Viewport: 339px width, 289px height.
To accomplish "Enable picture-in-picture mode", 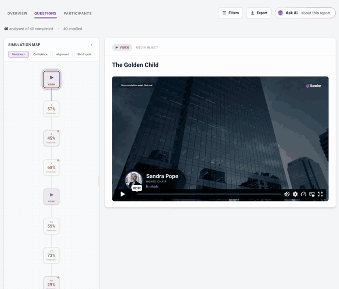I will tap(312, 194).
